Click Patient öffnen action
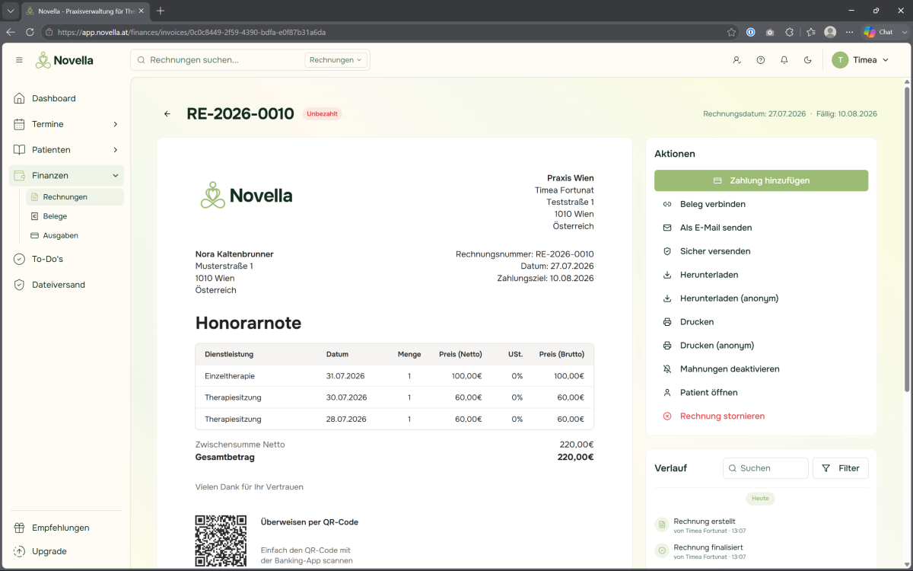The image size is (913, 571). [x=761, y=393]
